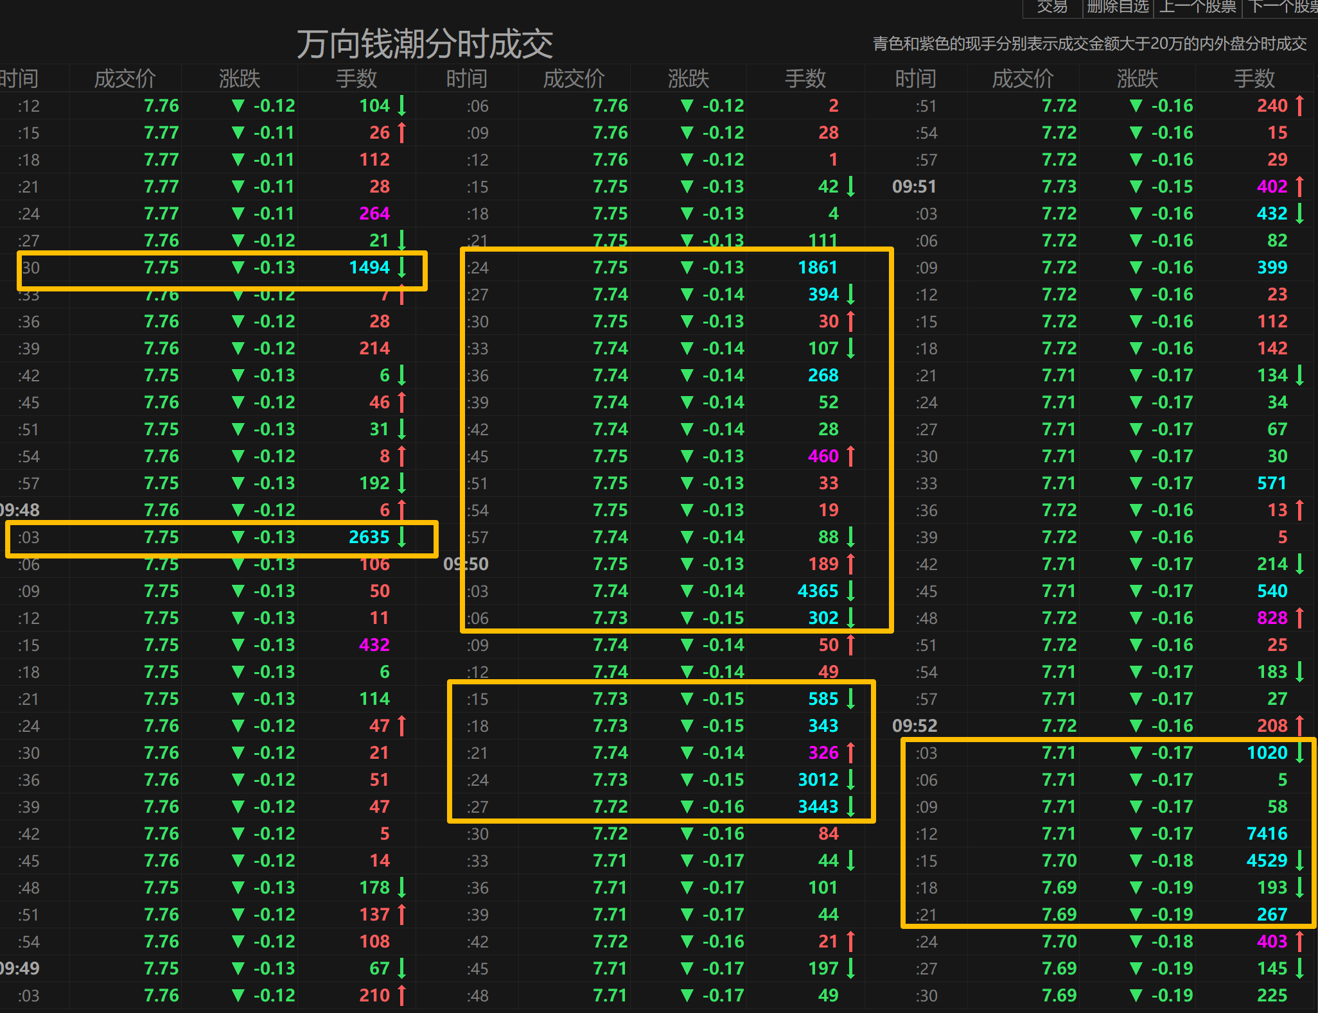Select the cyan volume 399
Screen dimensions: 1318x1013
coord(1272,267)
